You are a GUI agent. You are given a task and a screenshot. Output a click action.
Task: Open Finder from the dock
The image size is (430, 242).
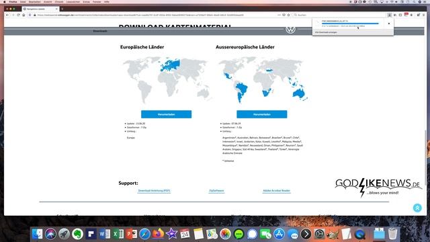(x=38, y=234)
